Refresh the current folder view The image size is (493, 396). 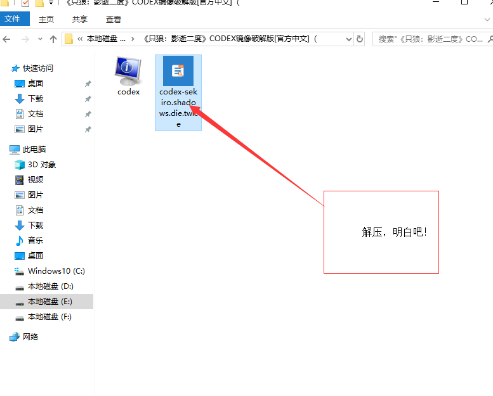[x=359, y=39]
